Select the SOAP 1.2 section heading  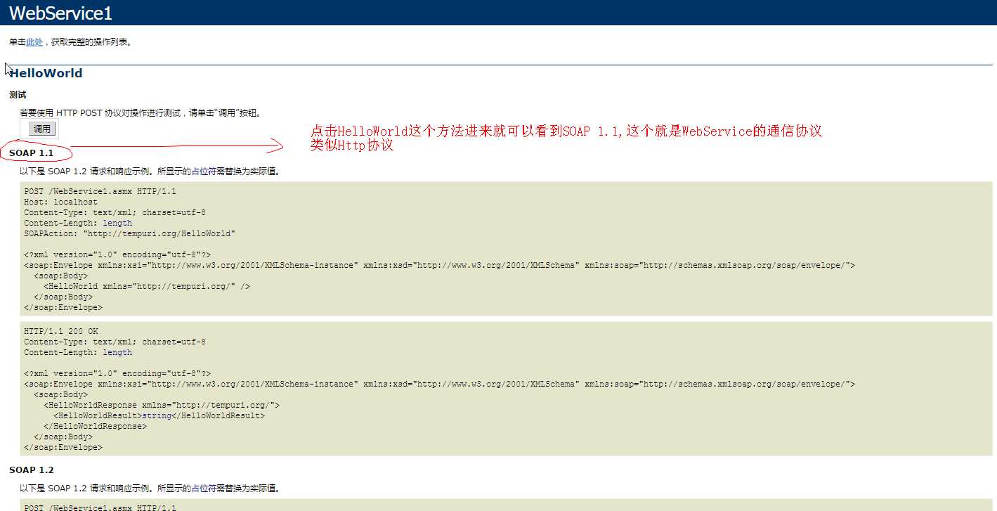click(x=32, y=470)
